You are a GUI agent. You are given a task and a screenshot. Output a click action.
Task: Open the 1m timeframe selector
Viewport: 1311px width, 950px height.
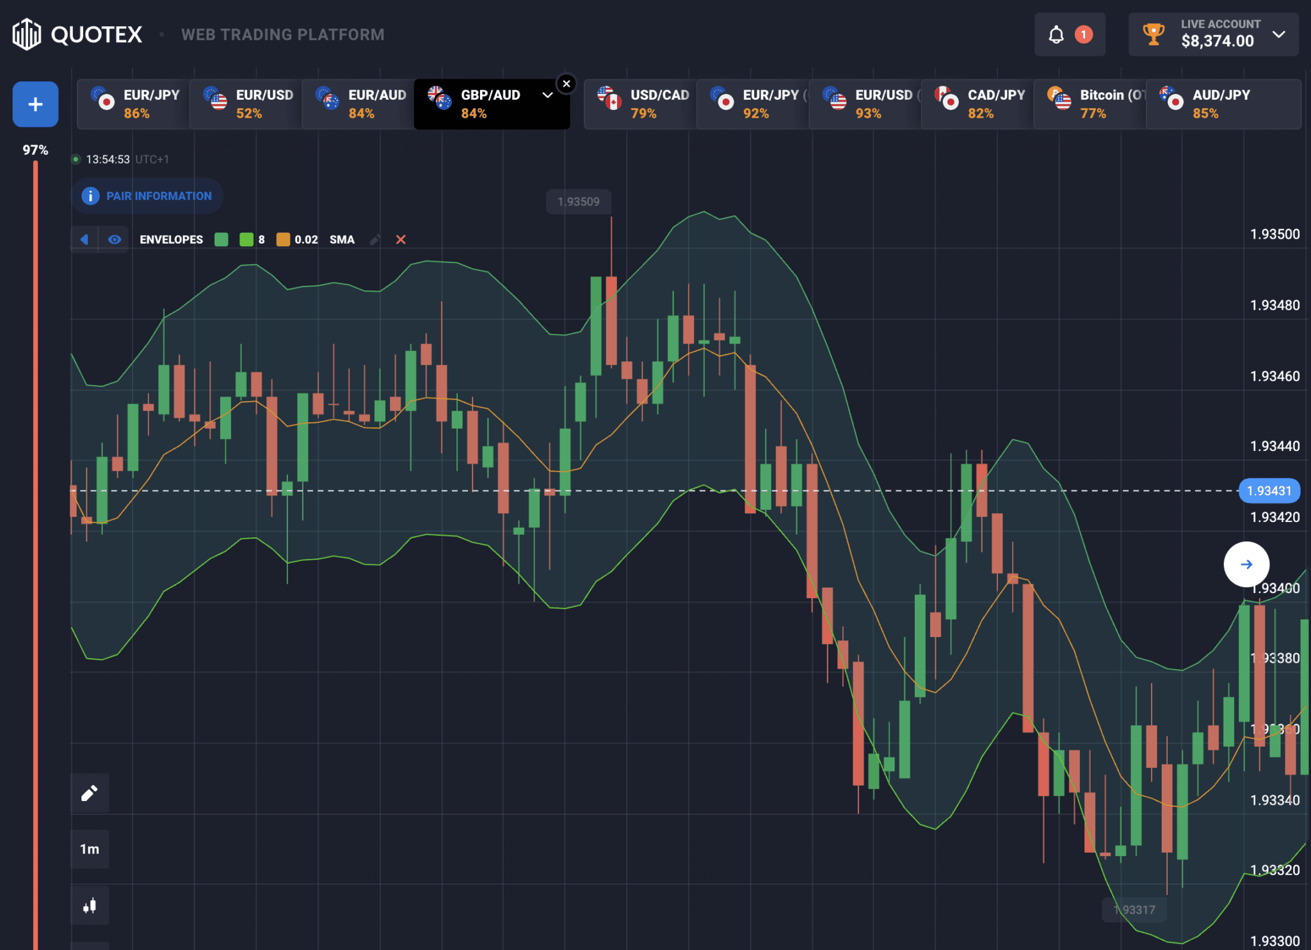pyautogui.click(x=90, y=850)
